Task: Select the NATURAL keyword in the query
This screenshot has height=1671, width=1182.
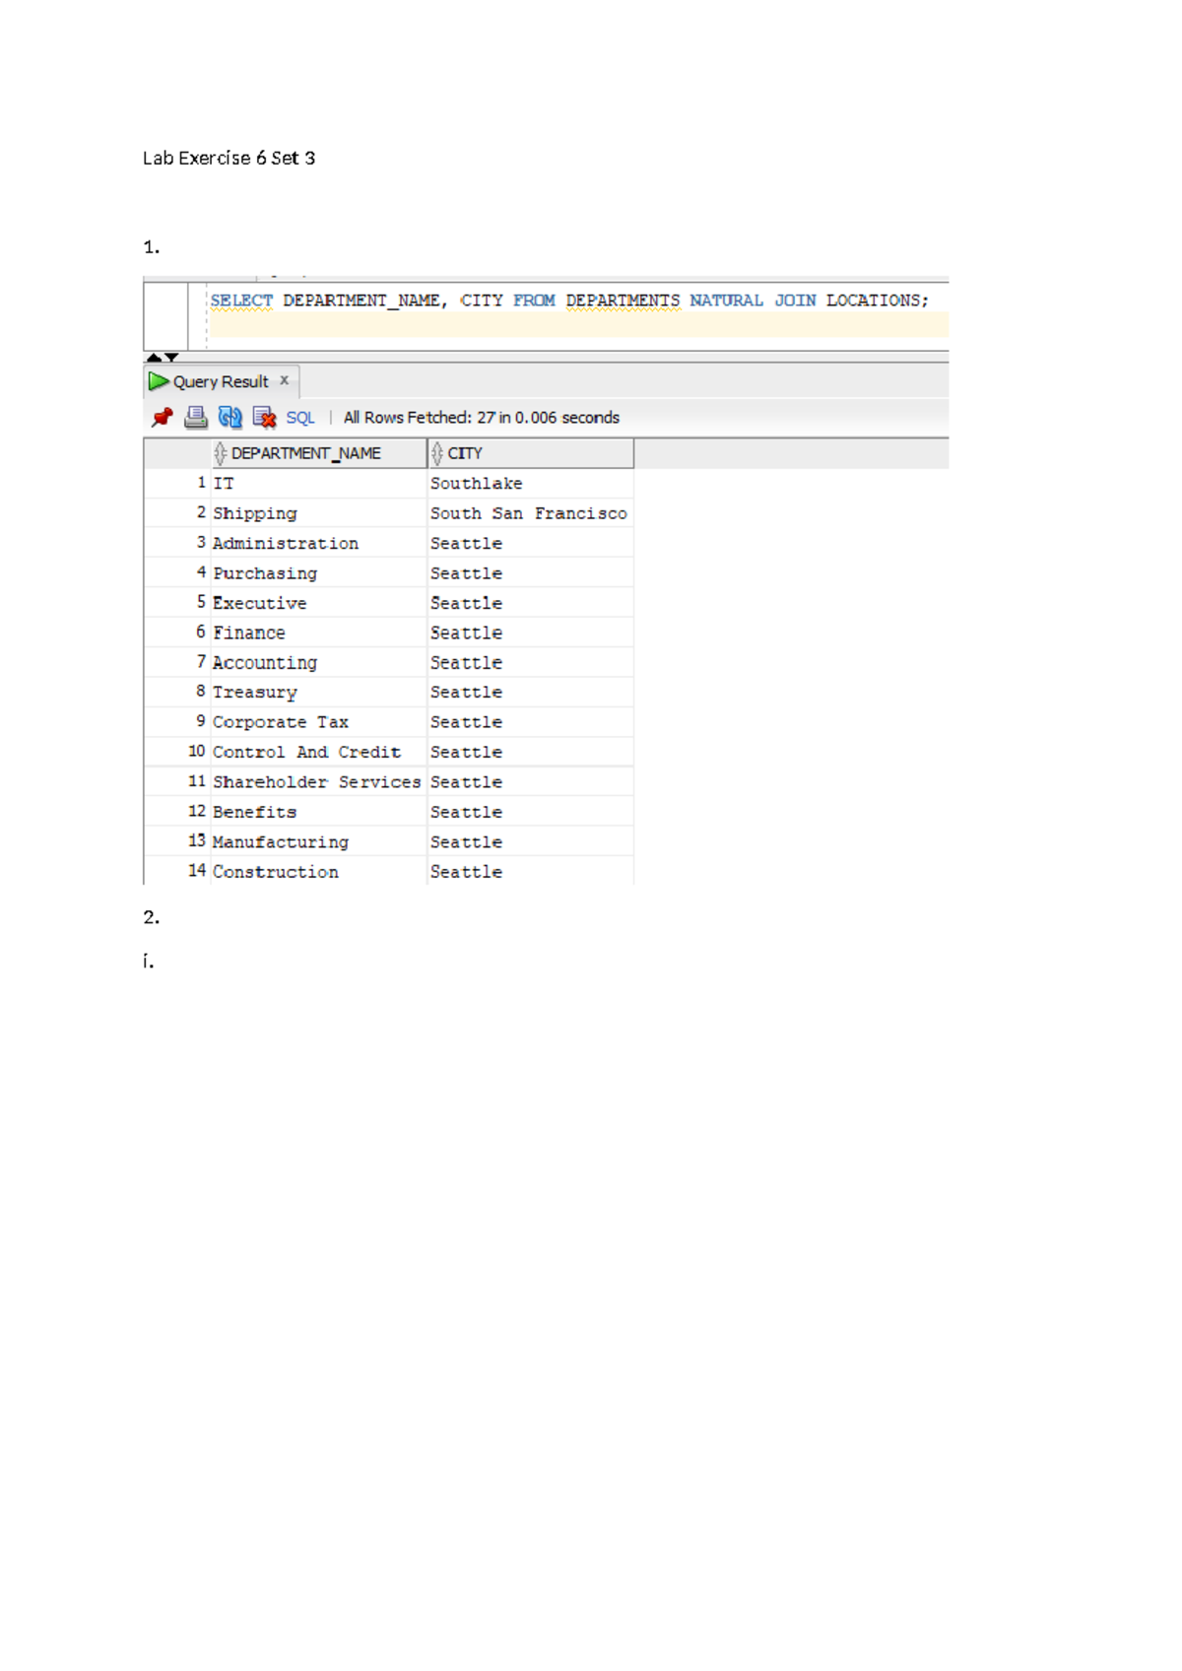Action: click(726, 300)
